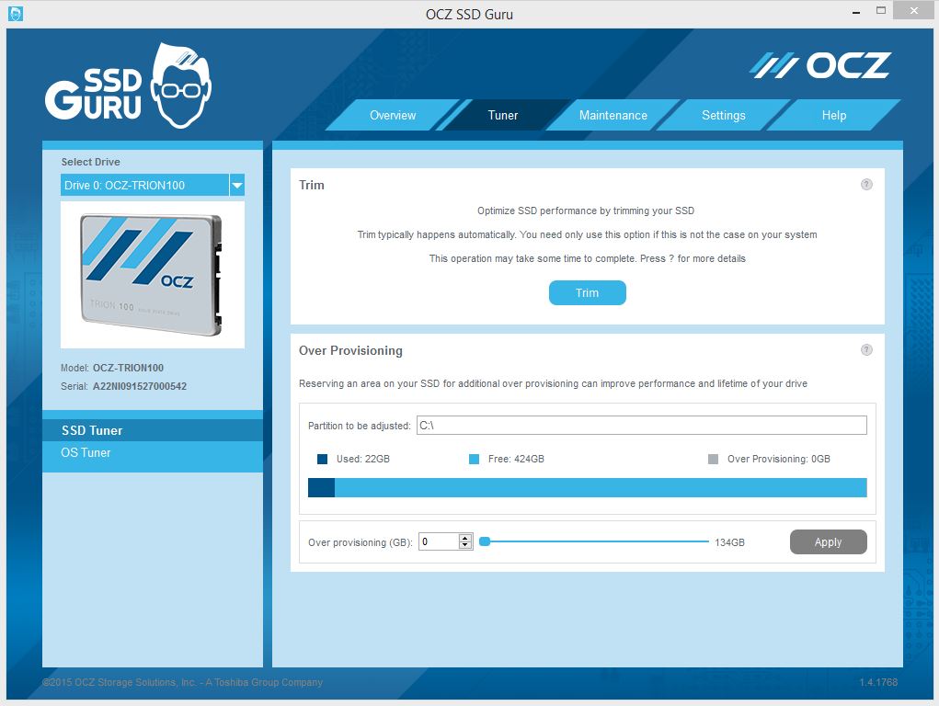Increase over provisioning with the spinner up arrow
The width and height of the screenshot is (939, 706).
pos(465,538)
